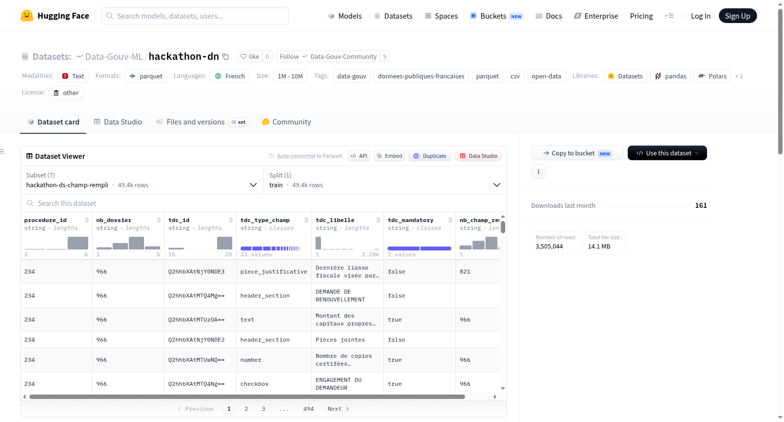Screen dimensions: 784x422
Task: Open the Use this dataset dropdown
Action: click(x=667, y=153)
